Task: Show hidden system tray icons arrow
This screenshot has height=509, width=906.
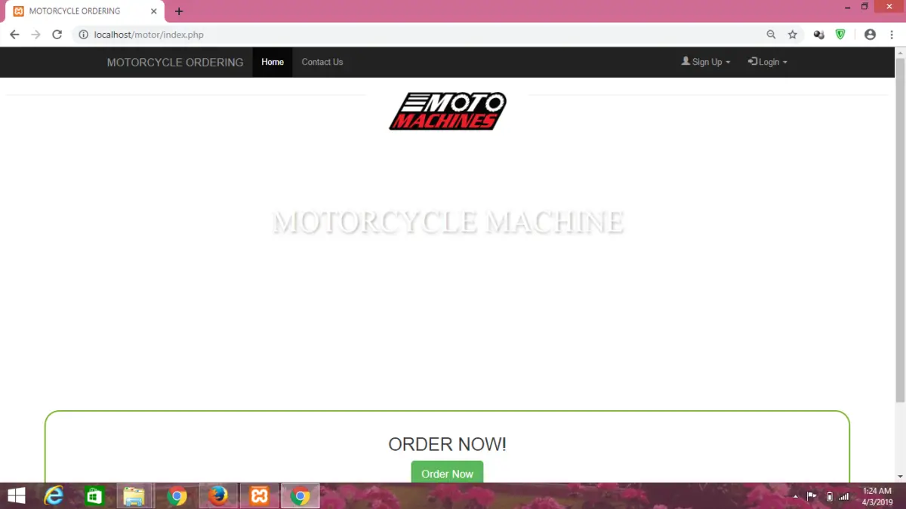Action: point(795,497)
